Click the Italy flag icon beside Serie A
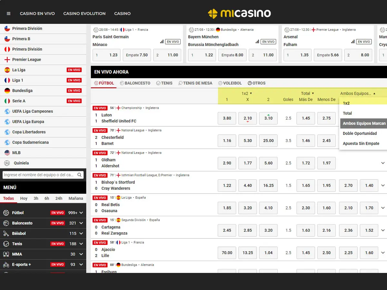This screenshot has width=387, height=290. click(x=7, y=101)
